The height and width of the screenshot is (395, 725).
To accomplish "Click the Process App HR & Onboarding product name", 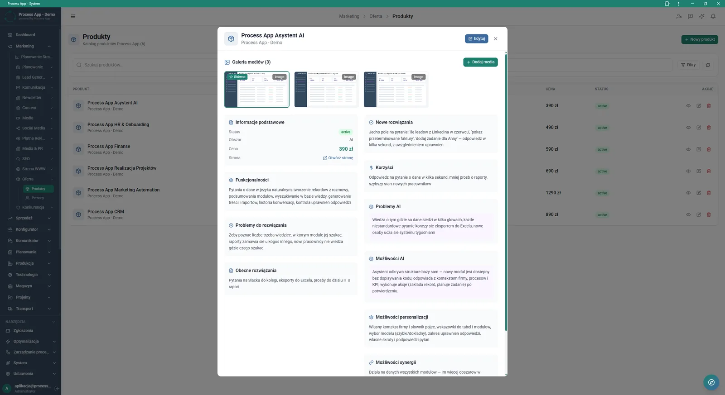I will click(118, 124).
